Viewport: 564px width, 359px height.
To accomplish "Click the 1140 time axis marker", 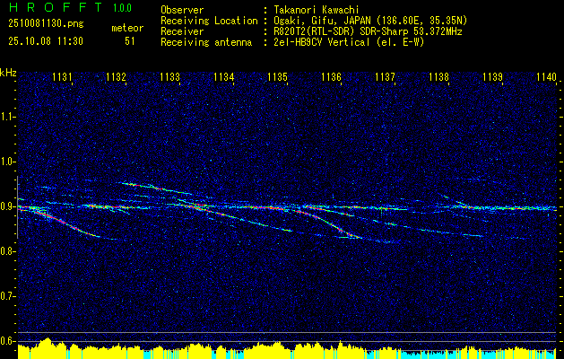I will coord(546,76).
